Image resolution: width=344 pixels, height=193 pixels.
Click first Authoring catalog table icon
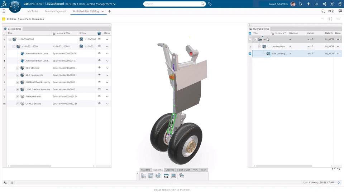pos(143,176)
